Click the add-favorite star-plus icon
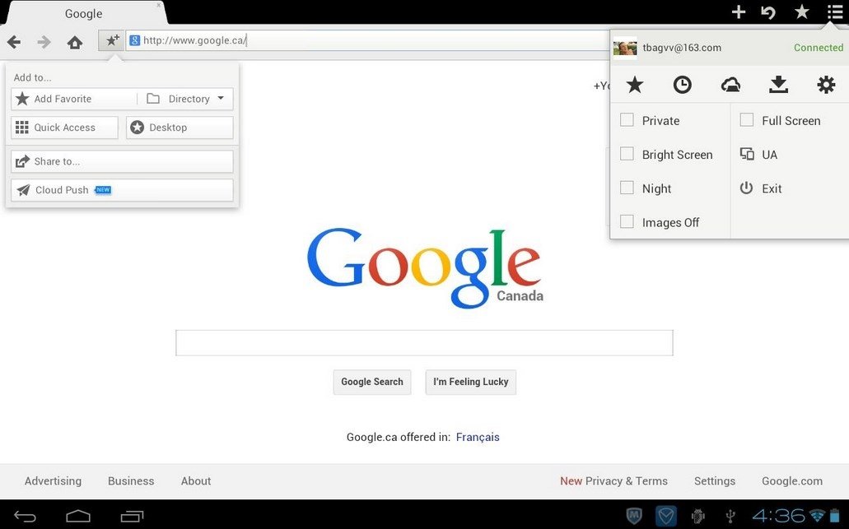 coord(111,40)
